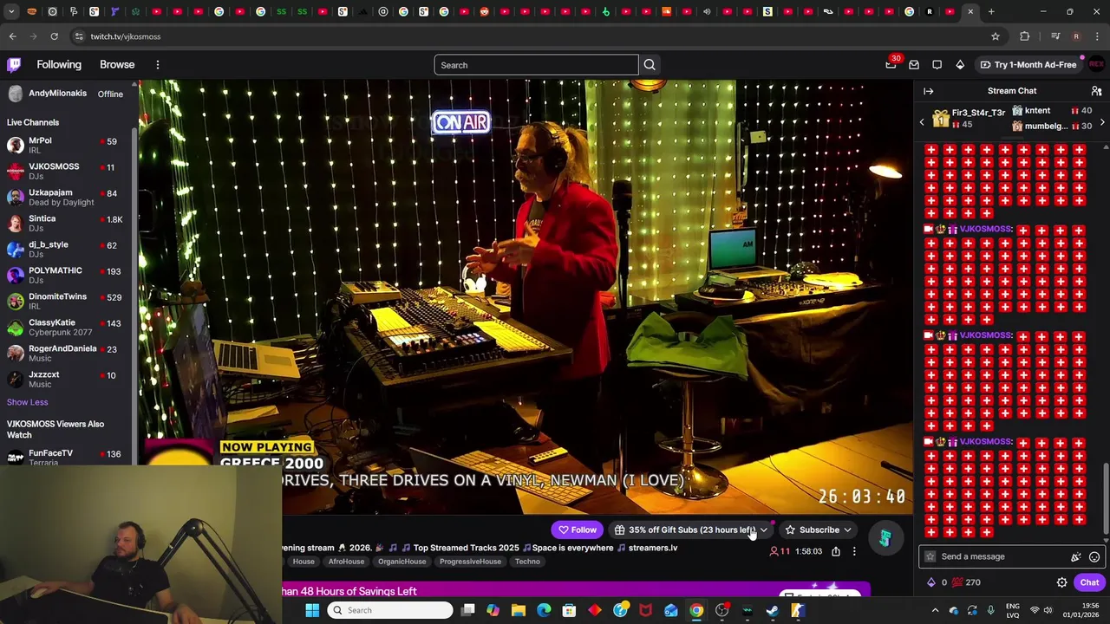Viewport: 1110px width, 624px height.
Task: Show next gift leaderboard entry
Action: coord(1102,123)
